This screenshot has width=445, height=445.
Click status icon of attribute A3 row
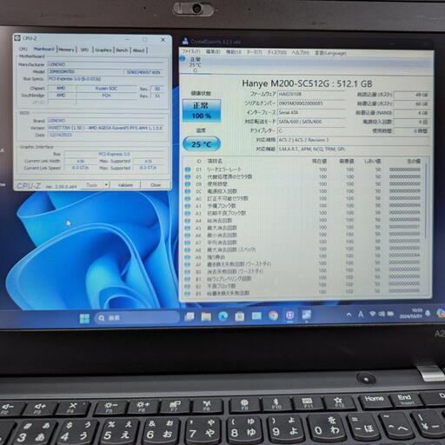[x=188, y=213]
